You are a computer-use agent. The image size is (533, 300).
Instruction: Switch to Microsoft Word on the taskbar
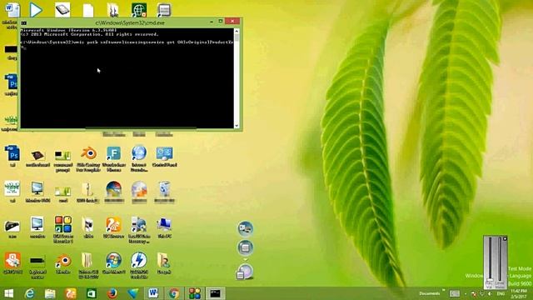pos(153,292)
